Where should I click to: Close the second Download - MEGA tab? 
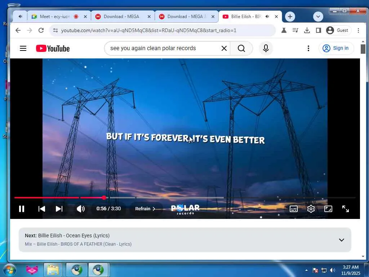click(213, 17)
